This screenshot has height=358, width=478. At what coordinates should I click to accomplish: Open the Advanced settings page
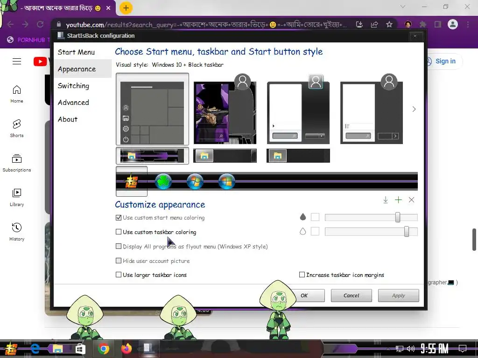[x=73, y=103]
